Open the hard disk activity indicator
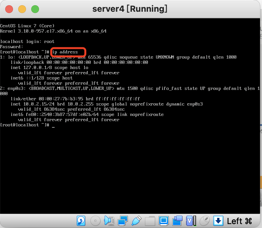The image size is (262, 228). pyautogui.click(x=81, y=221)
